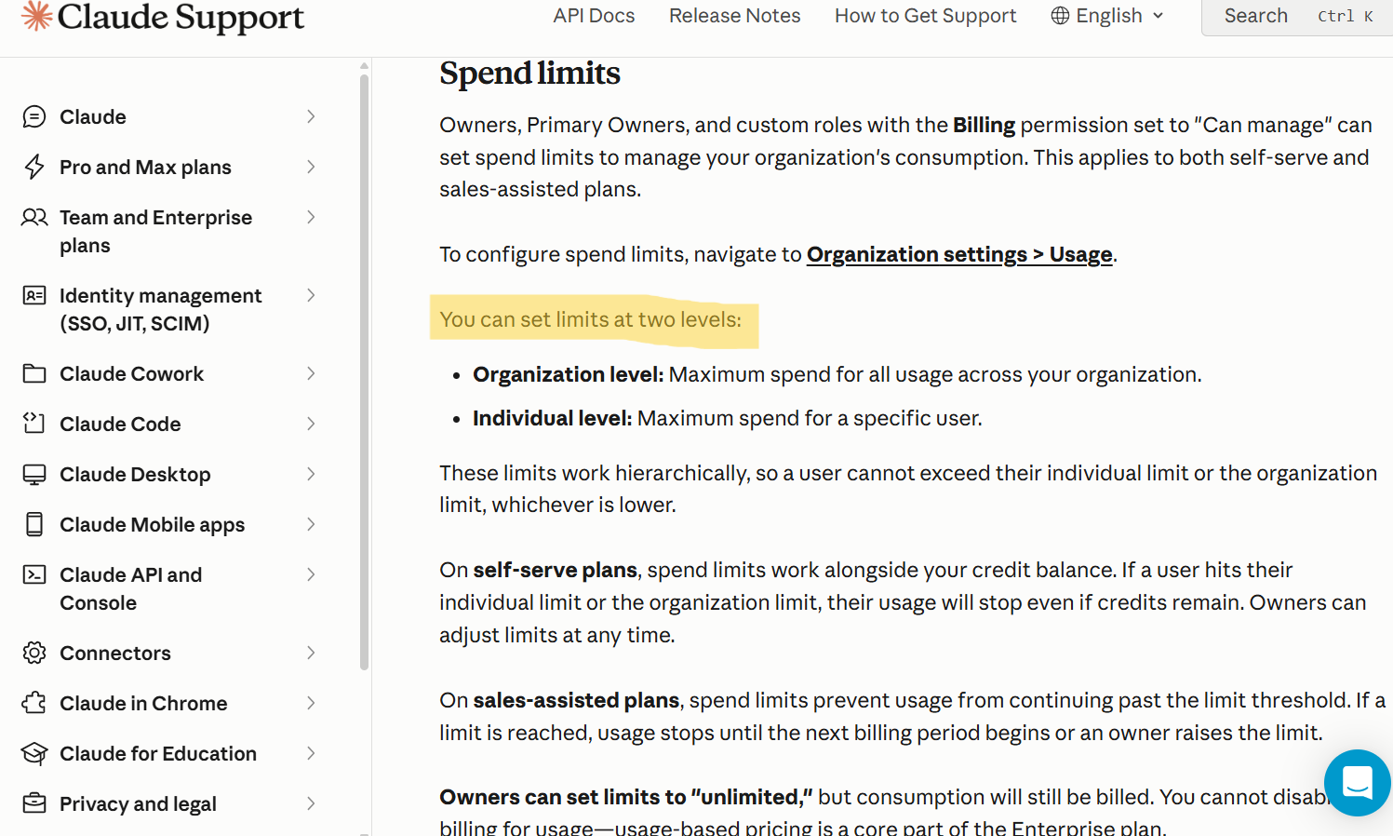Viewport: 1393px width, 836px height.
Task: Select Claude Desktop sidebar item
Action: pyautogui.click(x=135, y=474)
